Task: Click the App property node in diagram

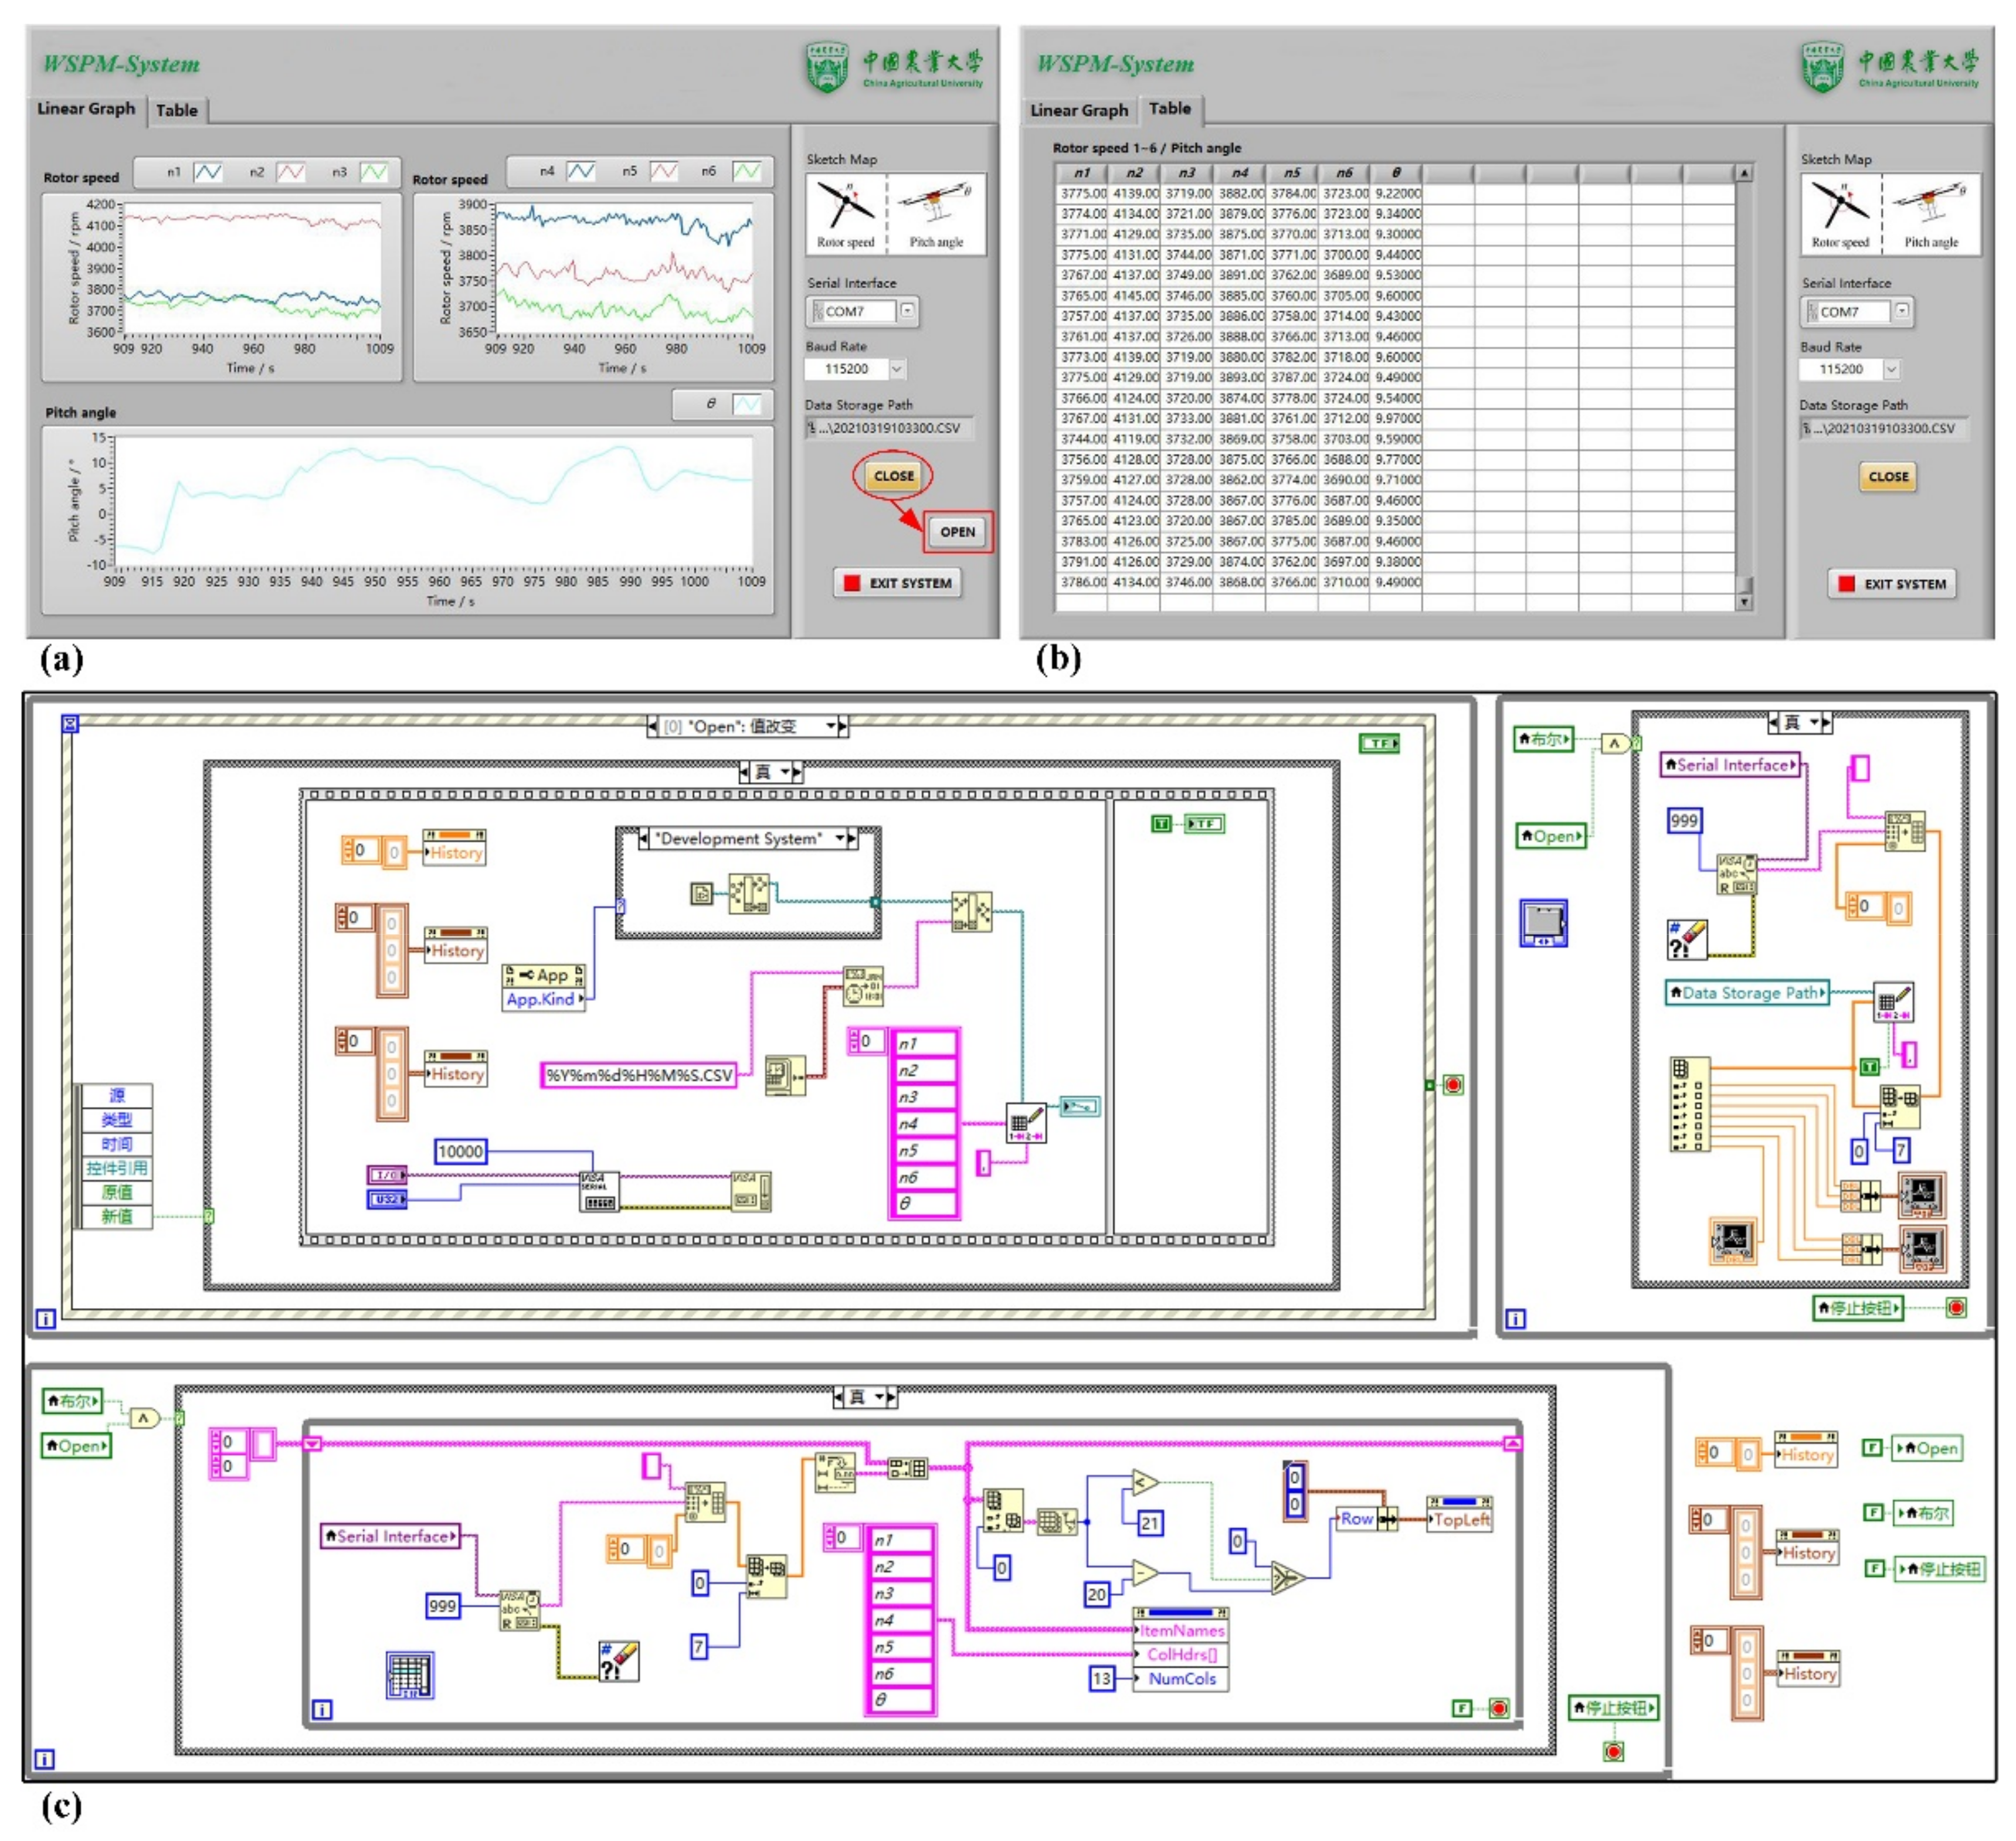Action: 544,975
